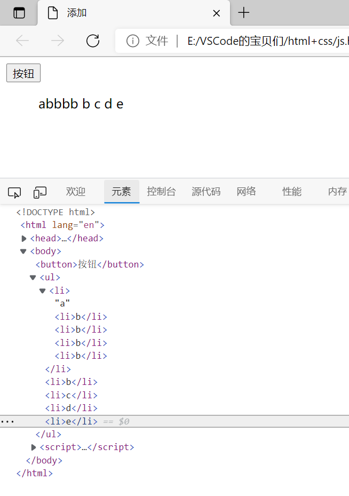This screenshot has width=349, height=496.
Task: Reload the current page
Action: click(93, 41)
